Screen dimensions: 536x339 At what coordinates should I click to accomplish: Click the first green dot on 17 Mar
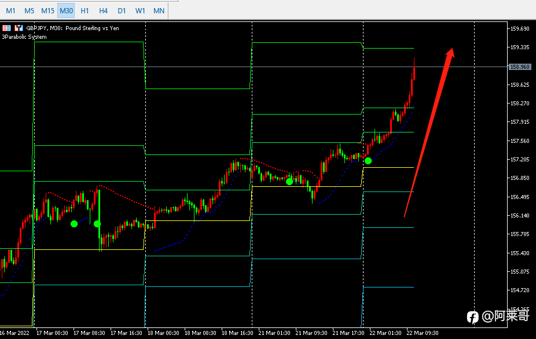pos(74,224)
